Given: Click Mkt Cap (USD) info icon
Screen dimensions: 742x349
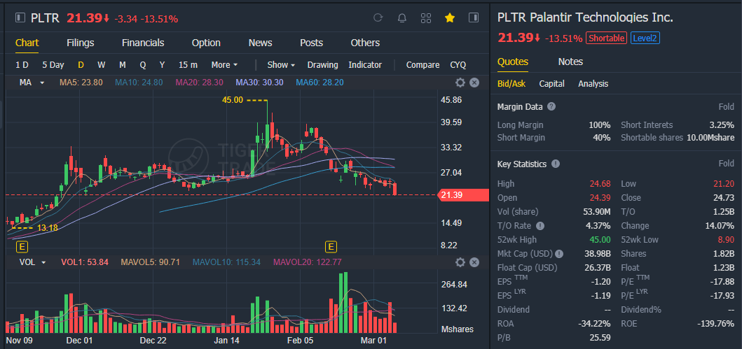Looking at the screenshot, I should (x=559, y=254).
